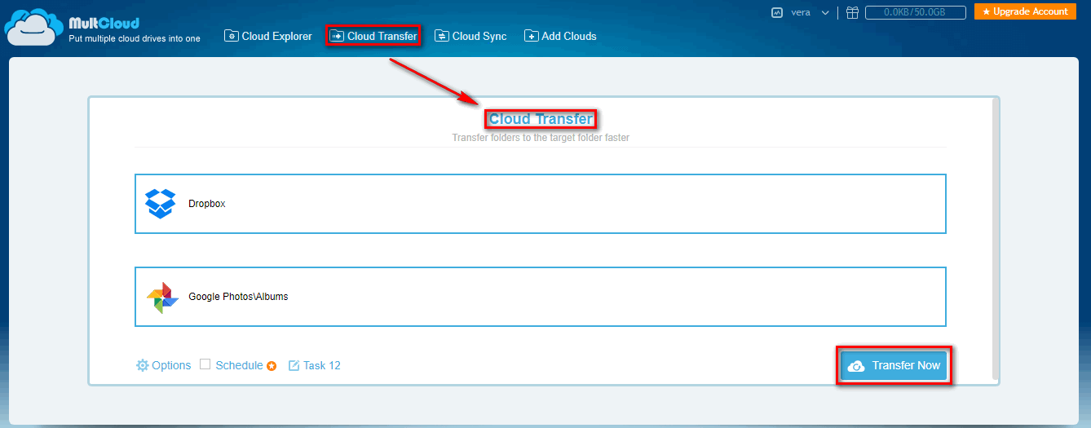1091x428 pixels.
Task: Click the 0.0KB/50.0GB traffic usage bar
Action: point(916,12)
